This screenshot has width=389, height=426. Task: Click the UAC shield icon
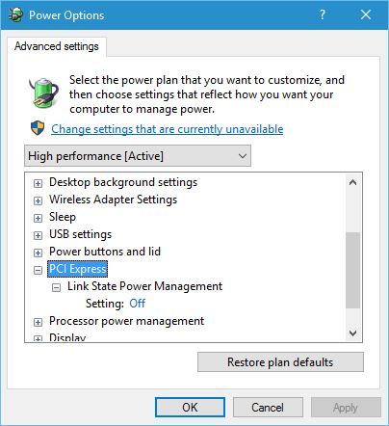click(38, 128)
